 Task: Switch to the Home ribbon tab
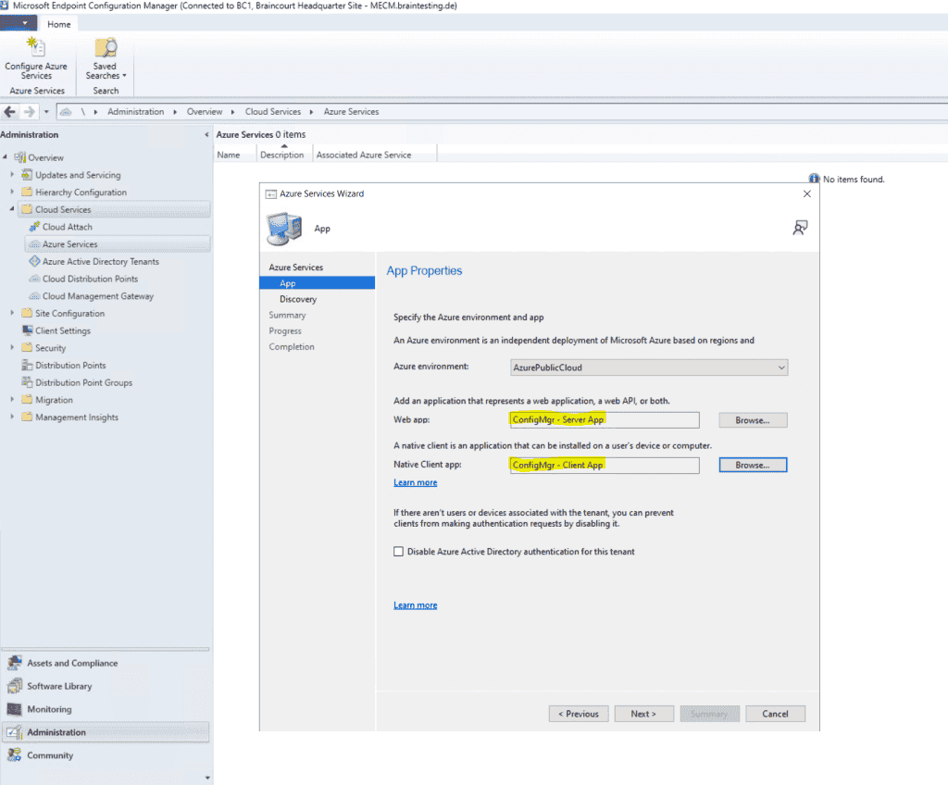coord(57,23)
